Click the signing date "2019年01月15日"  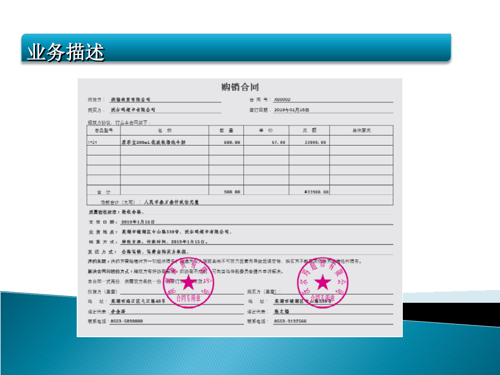(x=292, y=109)
